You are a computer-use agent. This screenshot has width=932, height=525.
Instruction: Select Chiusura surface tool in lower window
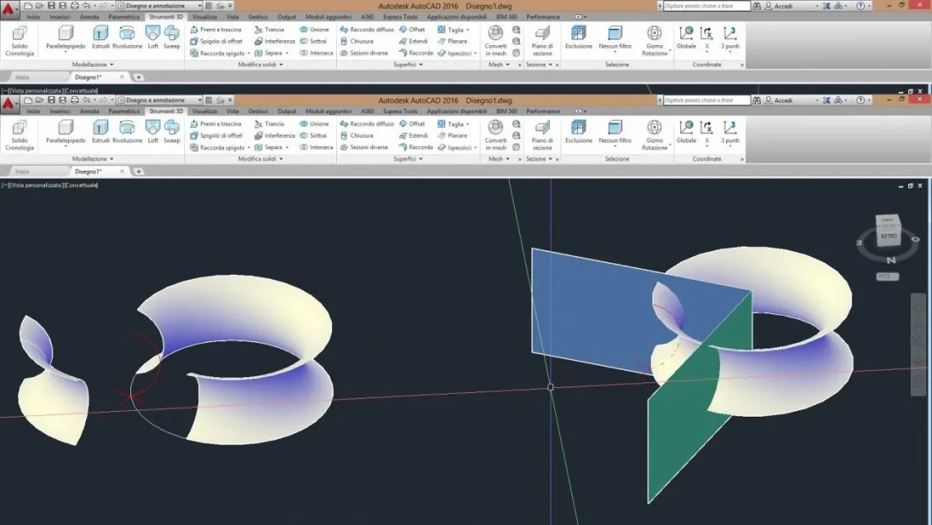(x=357, y=135)
